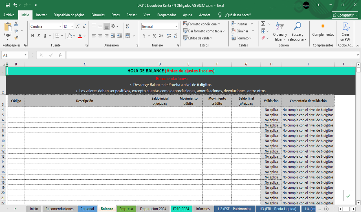Toggle bold formatting (N)
Screen dimensions: 361x212
(x=32, y=36)
